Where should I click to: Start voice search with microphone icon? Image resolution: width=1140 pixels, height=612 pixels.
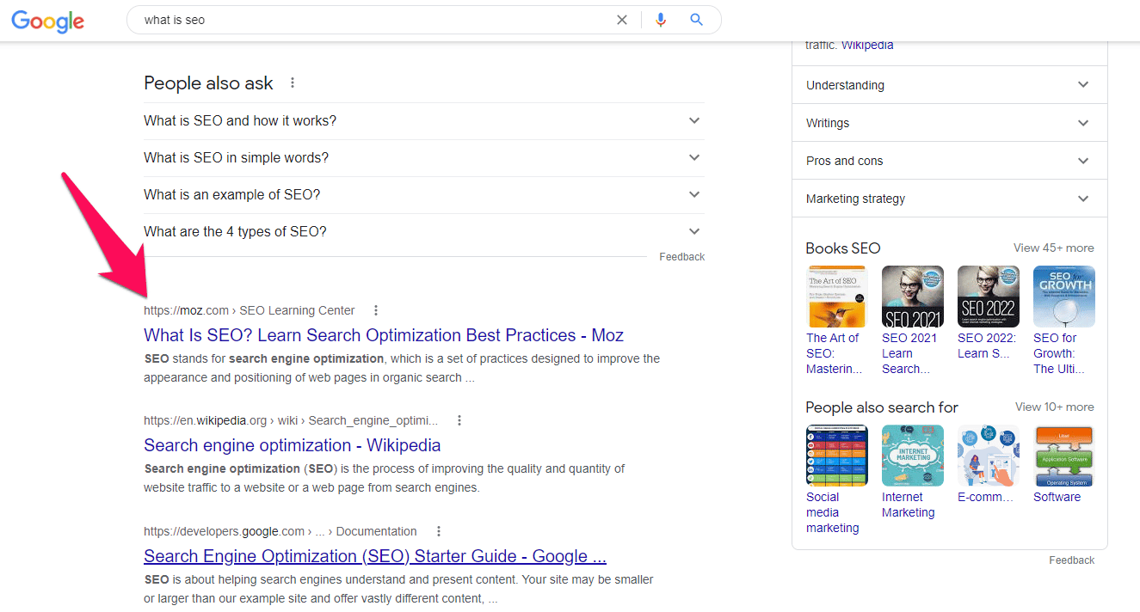pos(661,20)
